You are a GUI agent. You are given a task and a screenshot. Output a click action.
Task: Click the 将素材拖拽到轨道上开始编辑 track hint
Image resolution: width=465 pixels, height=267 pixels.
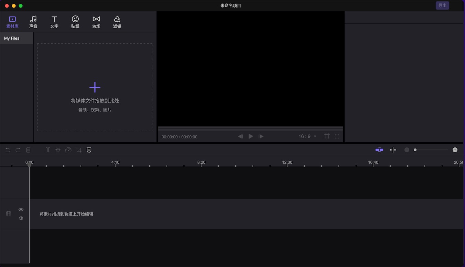(x=66, y=214)
